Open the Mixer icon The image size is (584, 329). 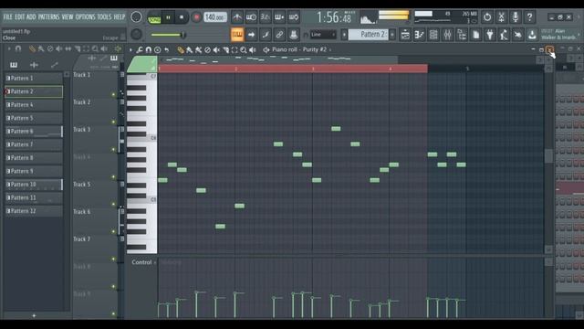447,35
